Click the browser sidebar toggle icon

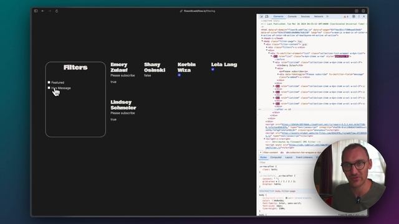click(36, 11)
